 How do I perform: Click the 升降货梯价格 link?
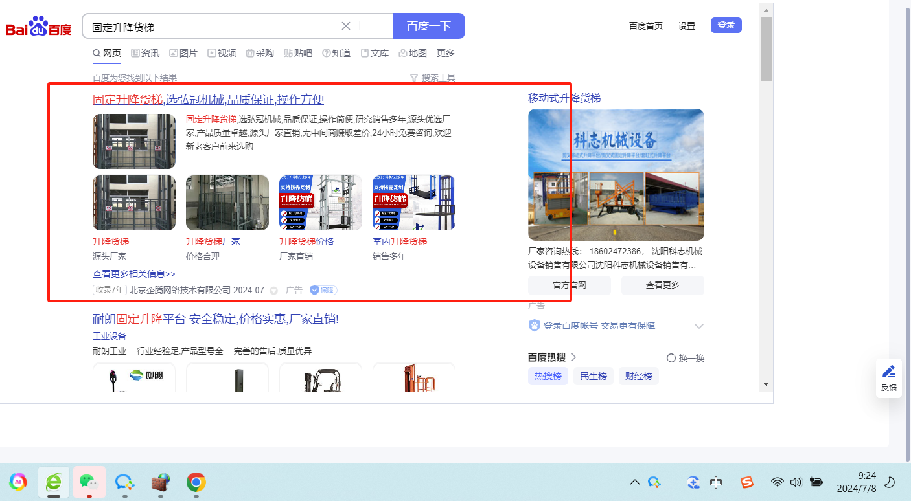(x=306, y=241)
